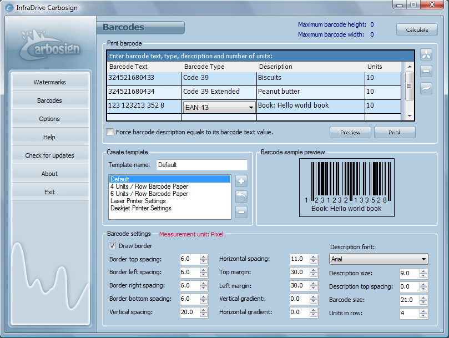This screenshot has width=449, height=338.
Task: Open Watermarks from the sidebar menu
Action: pyautogui.click(x=49, y=82)
